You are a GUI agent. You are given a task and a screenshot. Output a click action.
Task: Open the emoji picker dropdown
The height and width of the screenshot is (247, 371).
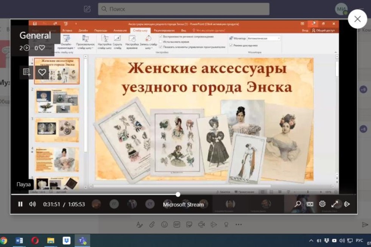point(164,224)
